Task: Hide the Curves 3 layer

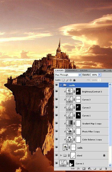Action: point(56,99)
